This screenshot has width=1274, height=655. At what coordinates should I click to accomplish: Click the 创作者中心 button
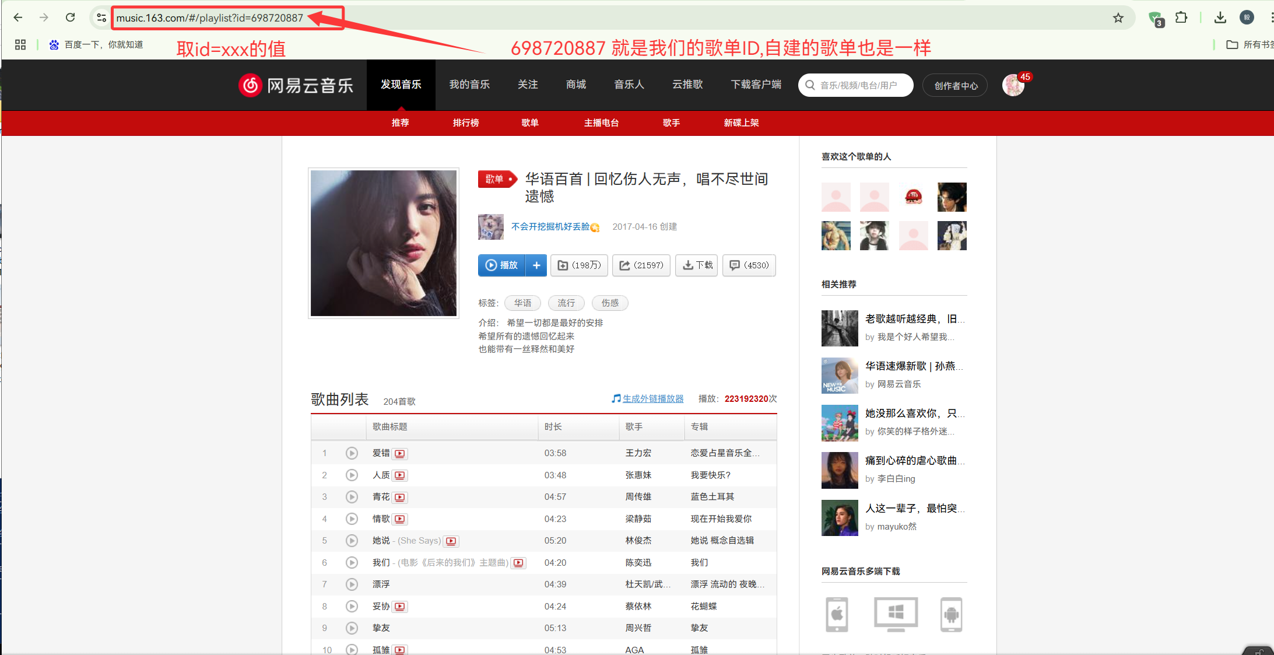[956, 86]
